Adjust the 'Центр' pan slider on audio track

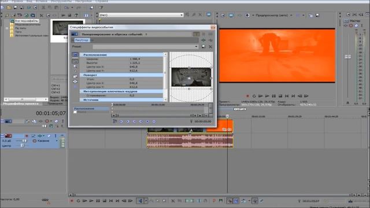[x=22, y=146]
